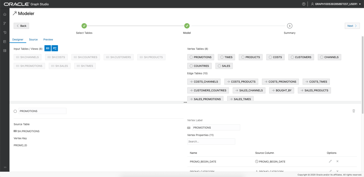
Task: Click the clock icon in PROMO_BEGIN_DATE source column
Action: coord(257,161)
